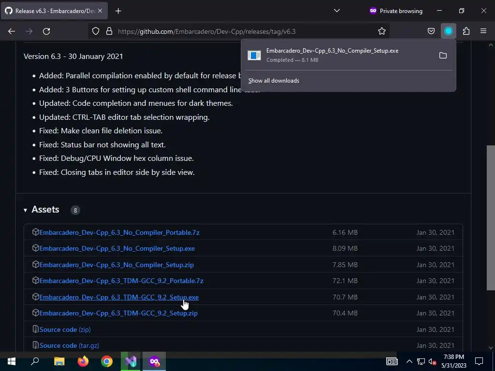Open network status tray icon
The height and width of the screenshot is (371, 495).
click(x=421, y=361)
